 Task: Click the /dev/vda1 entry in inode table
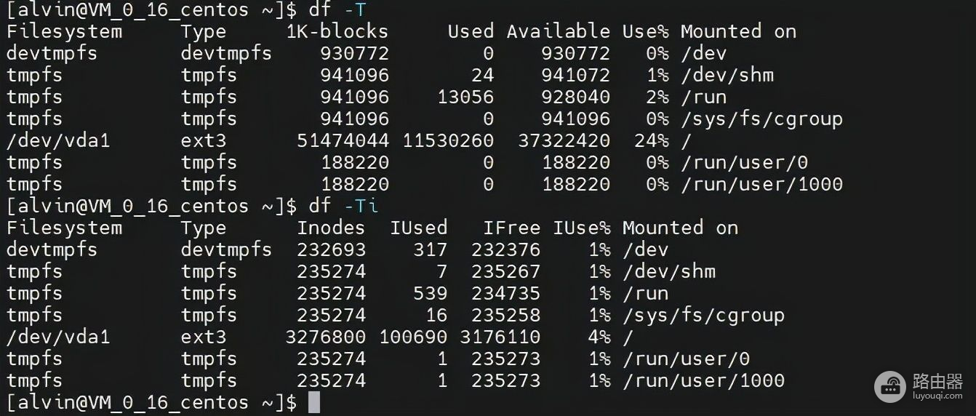57,337
